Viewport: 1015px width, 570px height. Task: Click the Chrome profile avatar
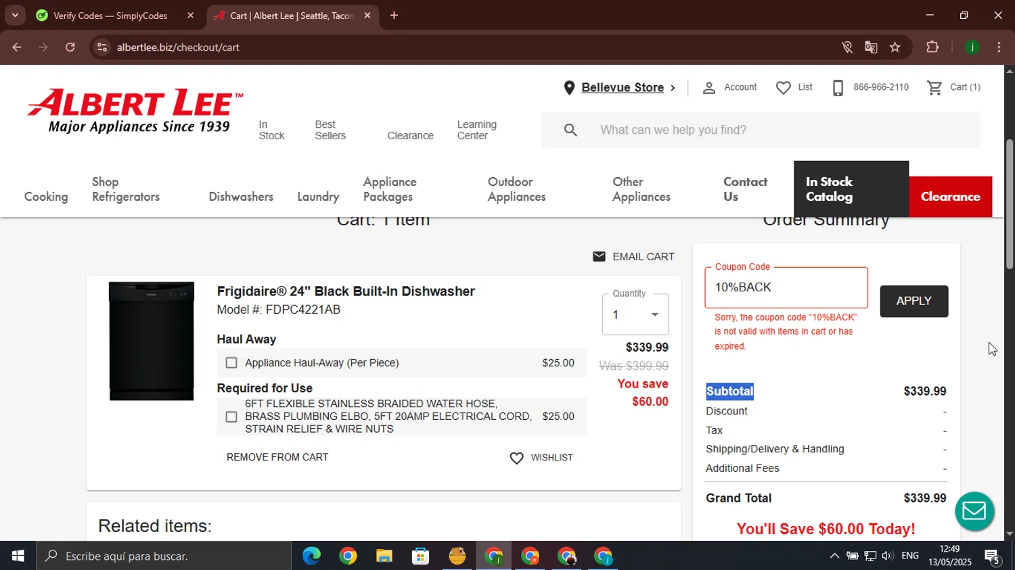pos(972,47)
